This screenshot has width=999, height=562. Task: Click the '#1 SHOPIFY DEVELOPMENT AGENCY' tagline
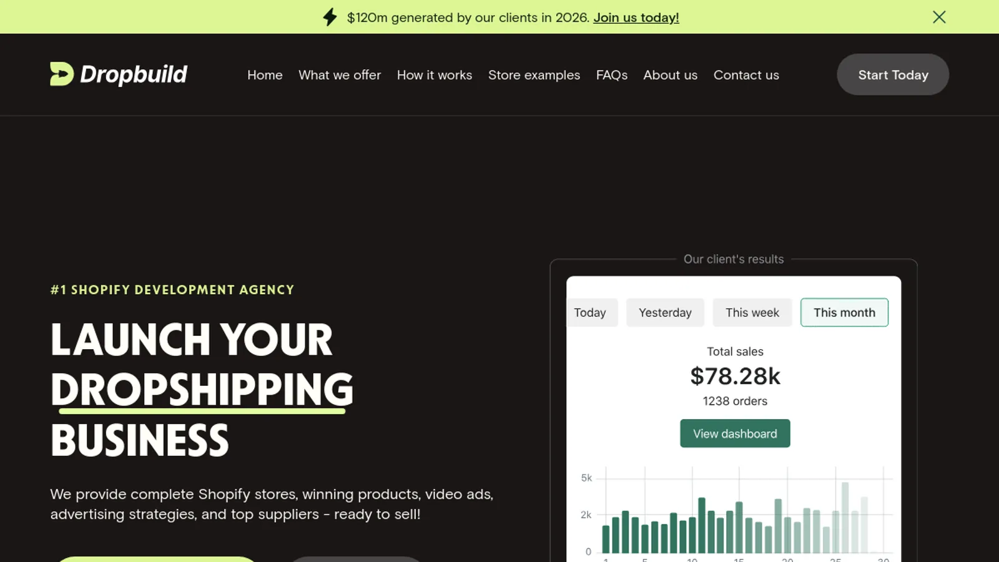tap(172, 290)
